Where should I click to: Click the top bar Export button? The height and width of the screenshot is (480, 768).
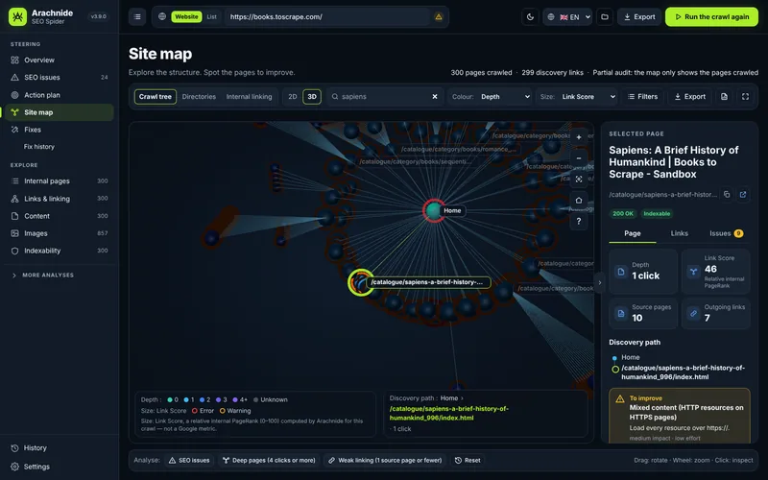coord(639,16)
